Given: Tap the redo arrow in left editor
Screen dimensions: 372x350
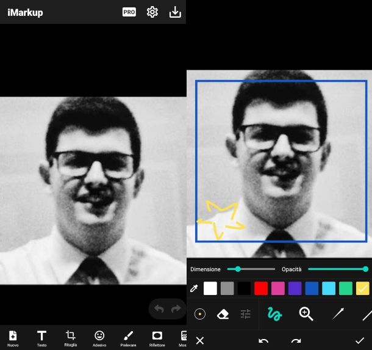Looking at the screenshot, I should [176, 309].
